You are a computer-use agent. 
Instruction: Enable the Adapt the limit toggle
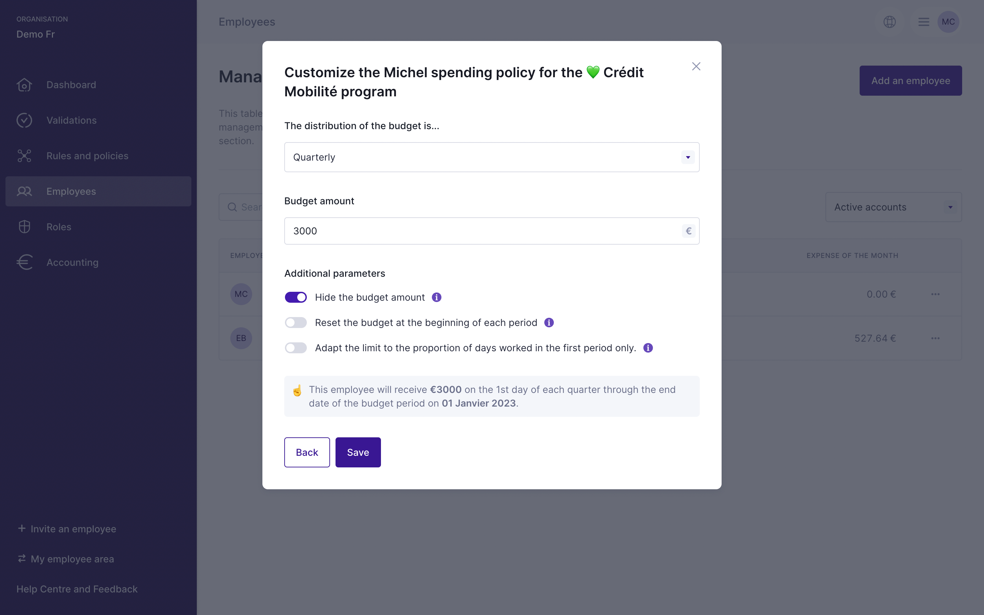tap(296, 348)
